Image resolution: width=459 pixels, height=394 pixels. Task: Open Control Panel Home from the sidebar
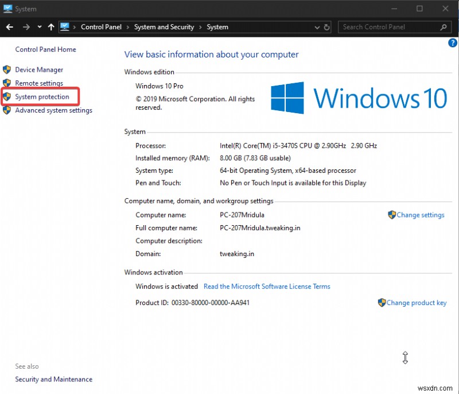point(45,49)
